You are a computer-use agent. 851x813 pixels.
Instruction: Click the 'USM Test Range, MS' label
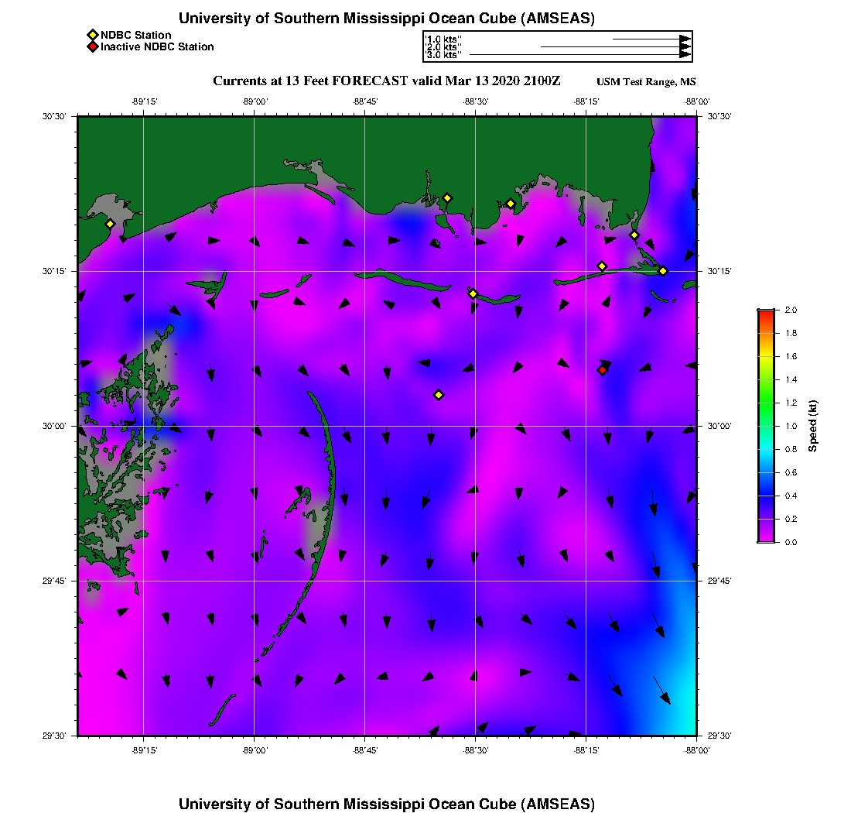[646, 82]
